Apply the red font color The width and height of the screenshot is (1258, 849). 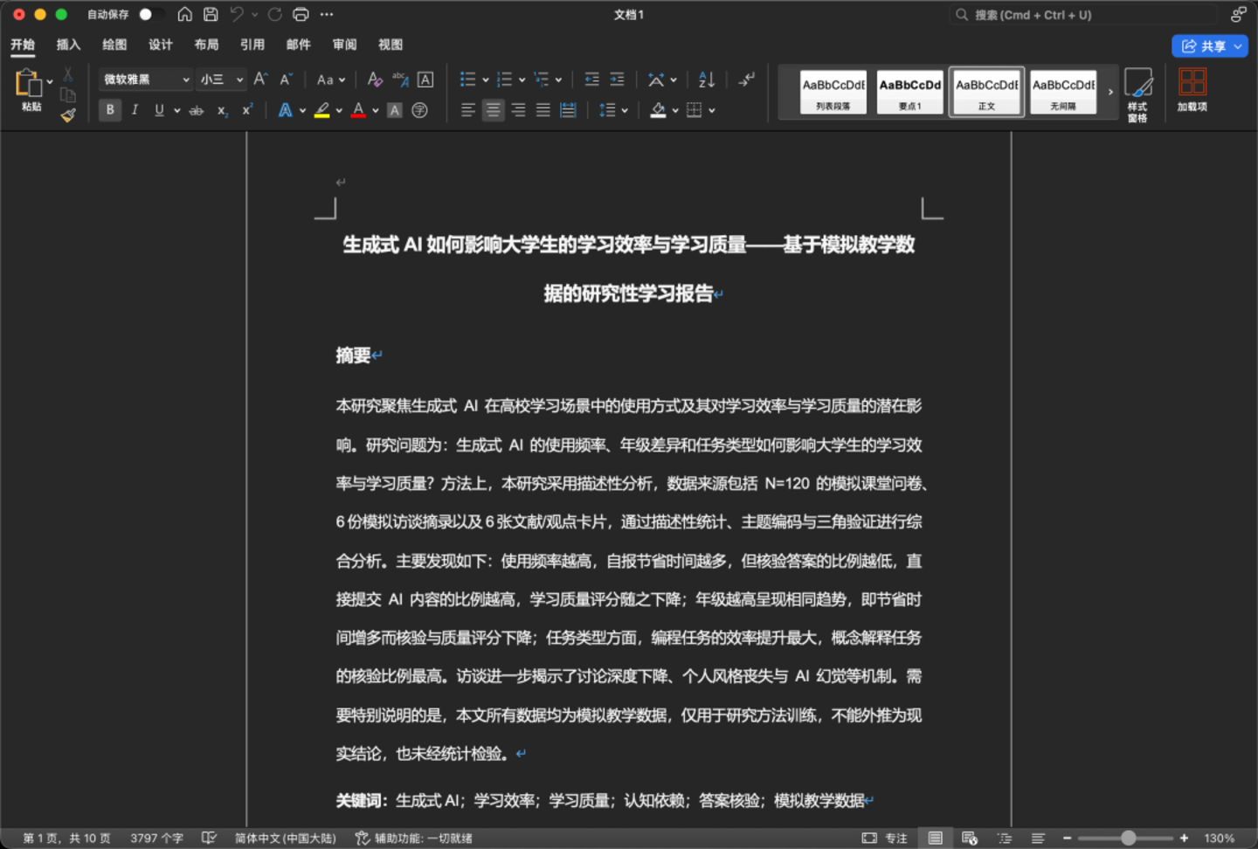[x=358, y=110]
